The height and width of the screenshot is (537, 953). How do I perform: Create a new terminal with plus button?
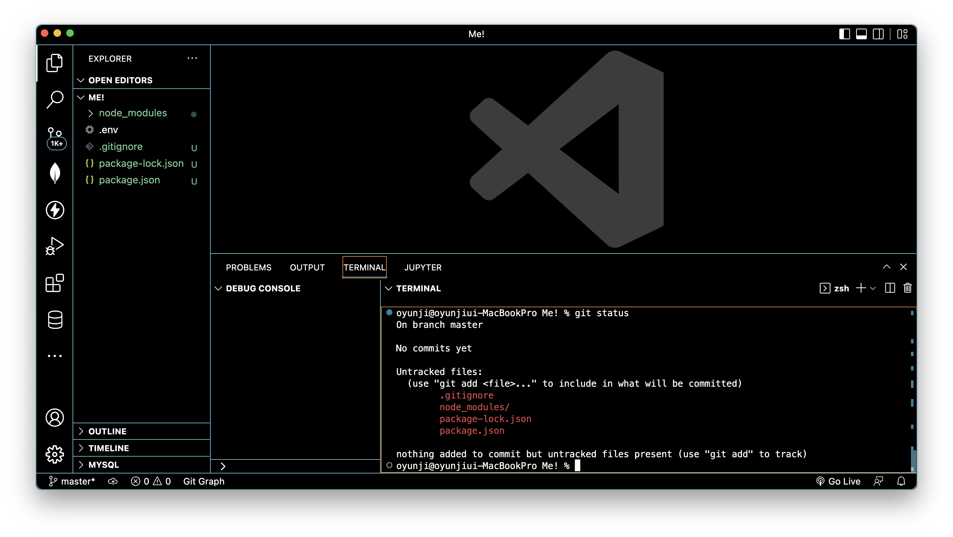point(860,289)
